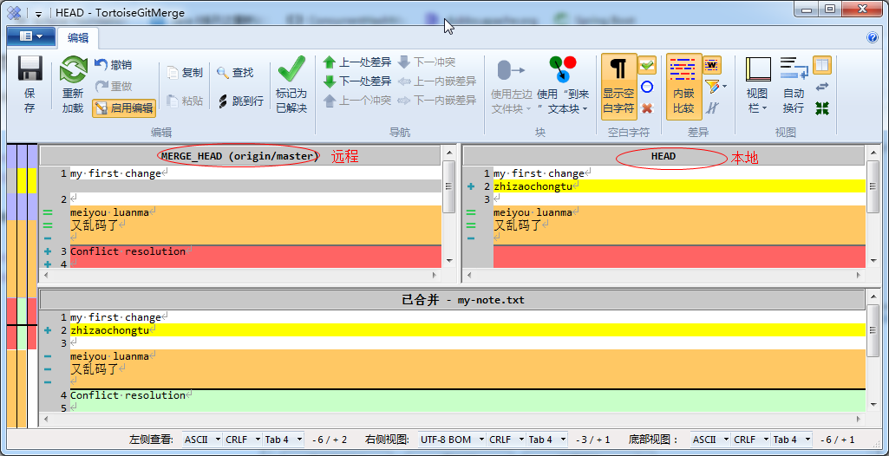
Task: Click the merged pane horizontal scrollbar
Action: (x=452, y=419)
